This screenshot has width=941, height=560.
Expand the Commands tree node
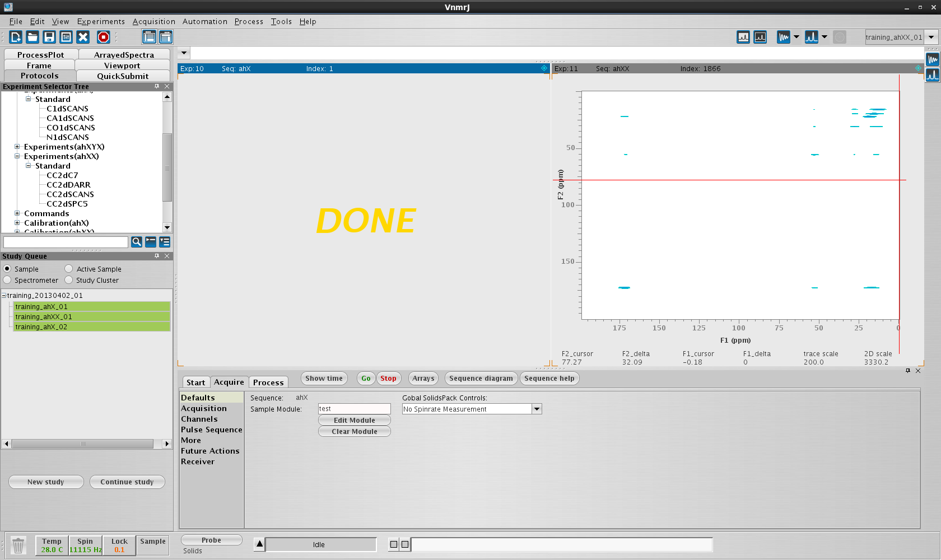(17, 213)
